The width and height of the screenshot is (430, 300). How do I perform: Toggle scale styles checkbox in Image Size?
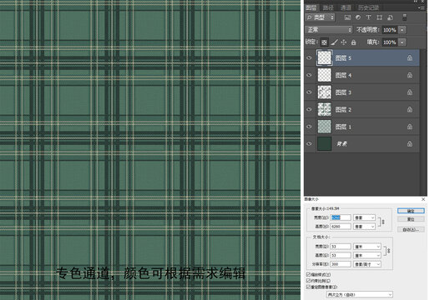(308, 274)
